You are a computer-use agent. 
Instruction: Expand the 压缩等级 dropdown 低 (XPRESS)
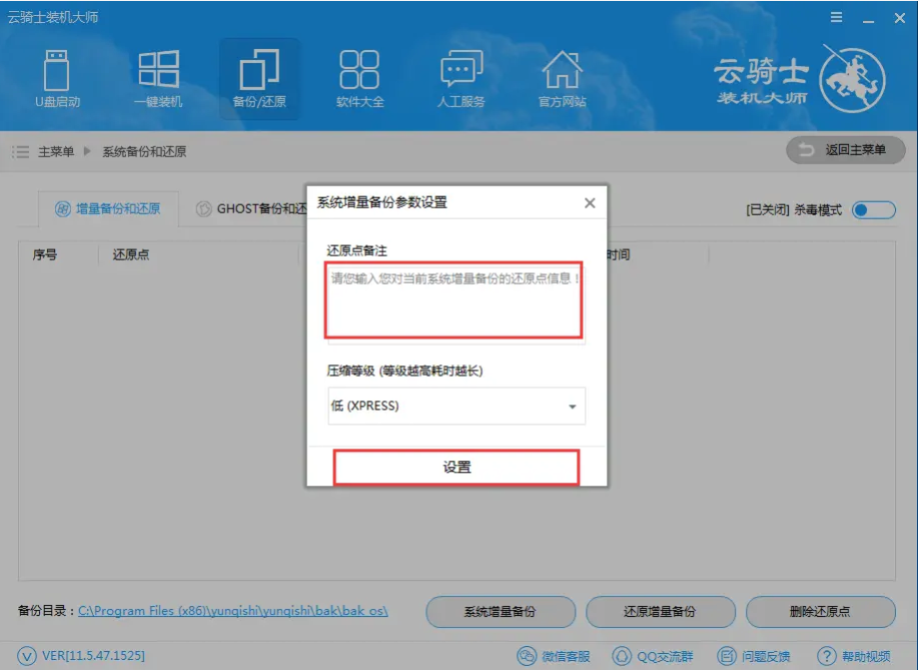coord(457,406)
